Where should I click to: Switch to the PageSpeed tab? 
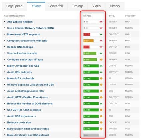[x=14, y=6]
